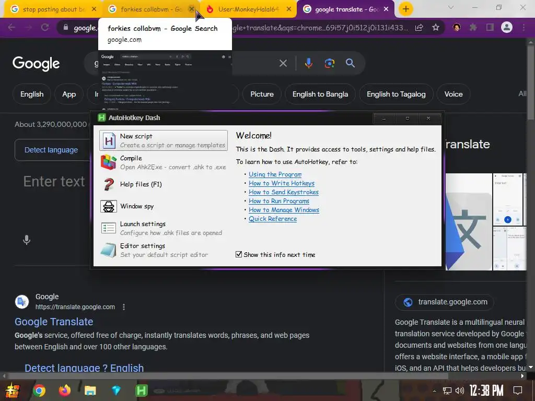
Task: Open the Detect language ? English link
Action: click(84, 368)
